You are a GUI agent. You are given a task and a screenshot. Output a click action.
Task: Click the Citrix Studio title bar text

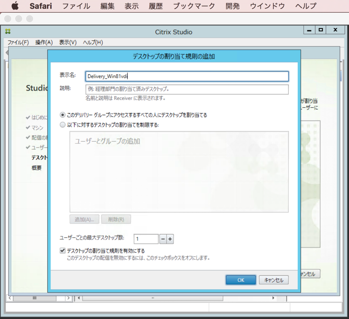coord(173,32)
